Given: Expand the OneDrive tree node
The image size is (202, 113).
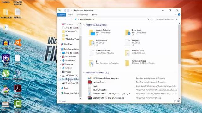Looking at the screenshot, I should pyautogui.click(x=59, y=44).
